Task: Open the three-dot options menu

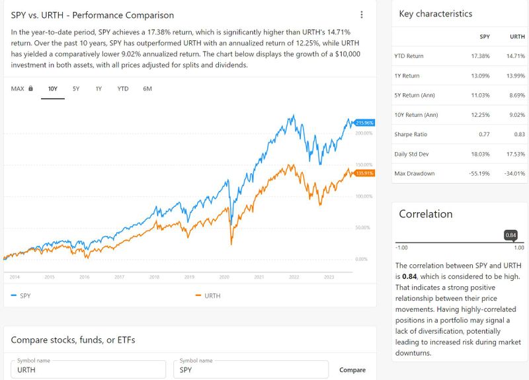Action: click(x=361, y=15)
